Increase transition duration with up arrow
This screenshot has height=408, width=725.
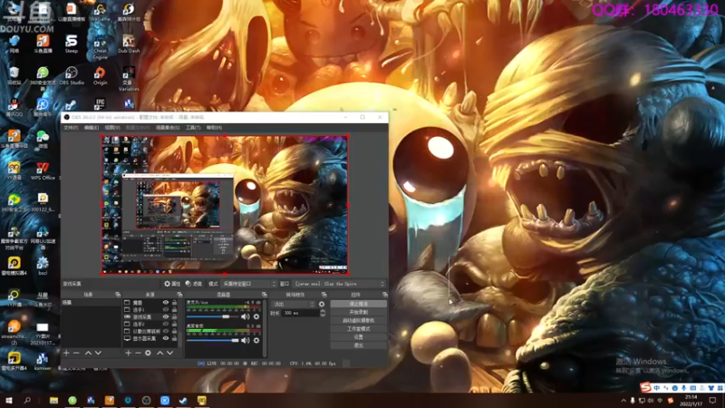tap(323, 311)
